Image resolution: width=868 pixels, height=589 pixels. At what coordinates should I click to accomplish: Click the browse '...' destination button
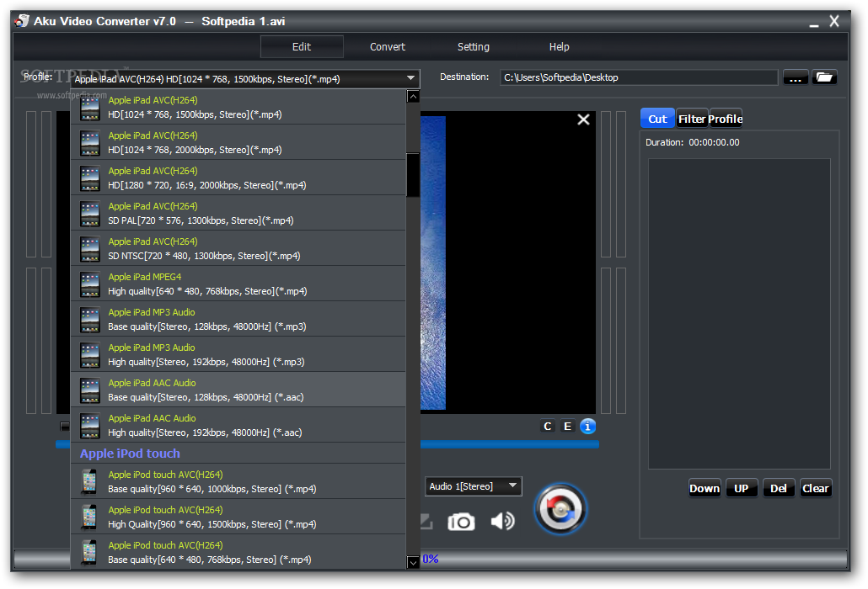coord(796,77)
